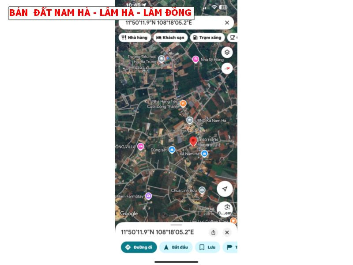353x265 pixels.
Task: Filter by Nhà hàng restaurants chip
Action: pos(135,38)
